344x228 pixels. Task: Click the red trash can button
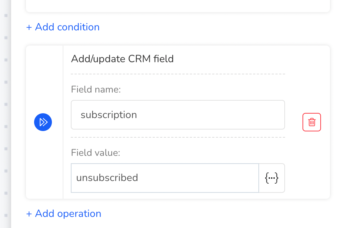pos(311,122)
